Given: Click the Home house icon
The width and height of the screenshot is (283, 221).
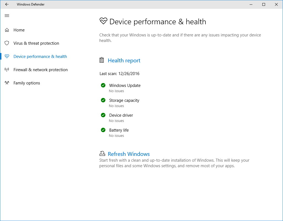Looking at the screenshot, I should click(7, 30).
